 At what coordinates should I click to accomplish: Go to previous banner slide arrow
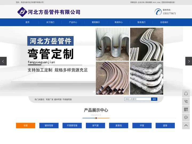[x=3, y=61]
